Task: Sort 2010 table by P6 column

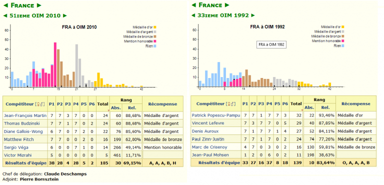Action: coord(91,104)
